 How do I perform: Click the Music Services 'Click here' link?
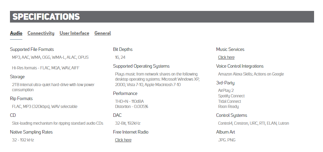[226, 57]
